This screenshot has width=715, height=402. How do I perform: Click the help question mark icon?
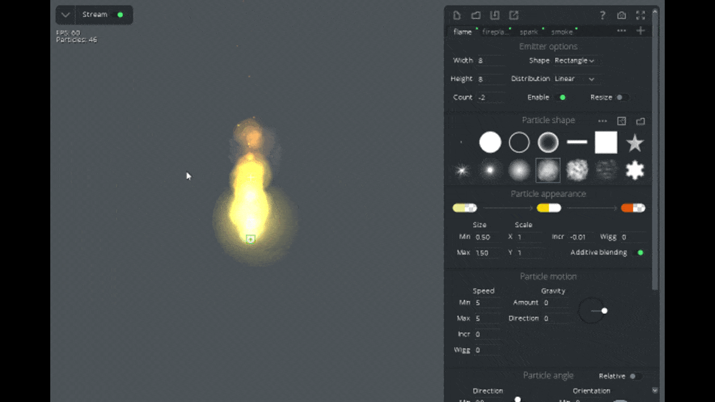[602, 15]
